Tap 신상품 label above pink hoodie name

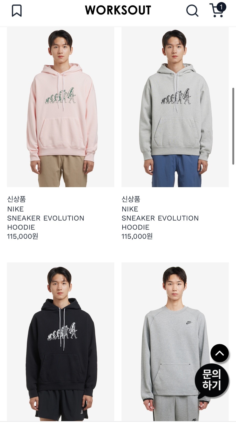click(16, 199)
